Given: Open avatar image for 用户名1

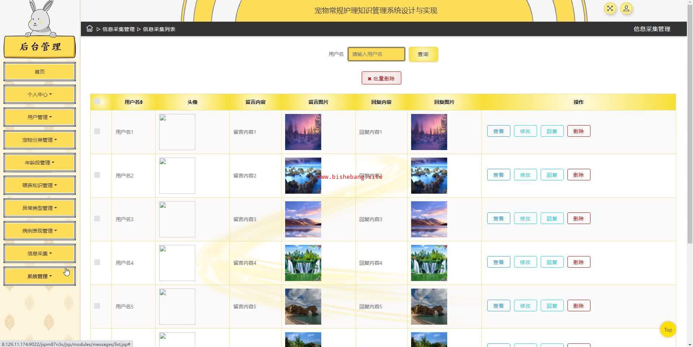Looking at the screenshot, I should point(177,132).
